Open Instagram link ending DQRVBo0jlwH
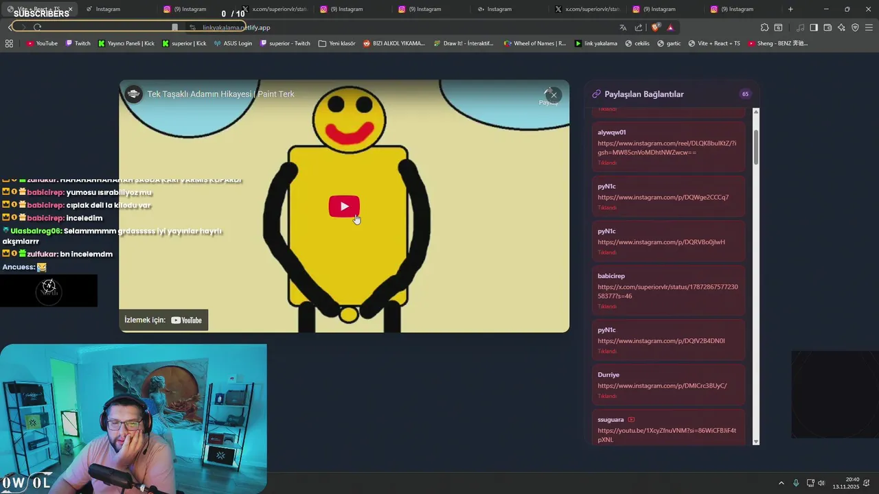This screenshot has height=494, width=879. tap(661, 242)
